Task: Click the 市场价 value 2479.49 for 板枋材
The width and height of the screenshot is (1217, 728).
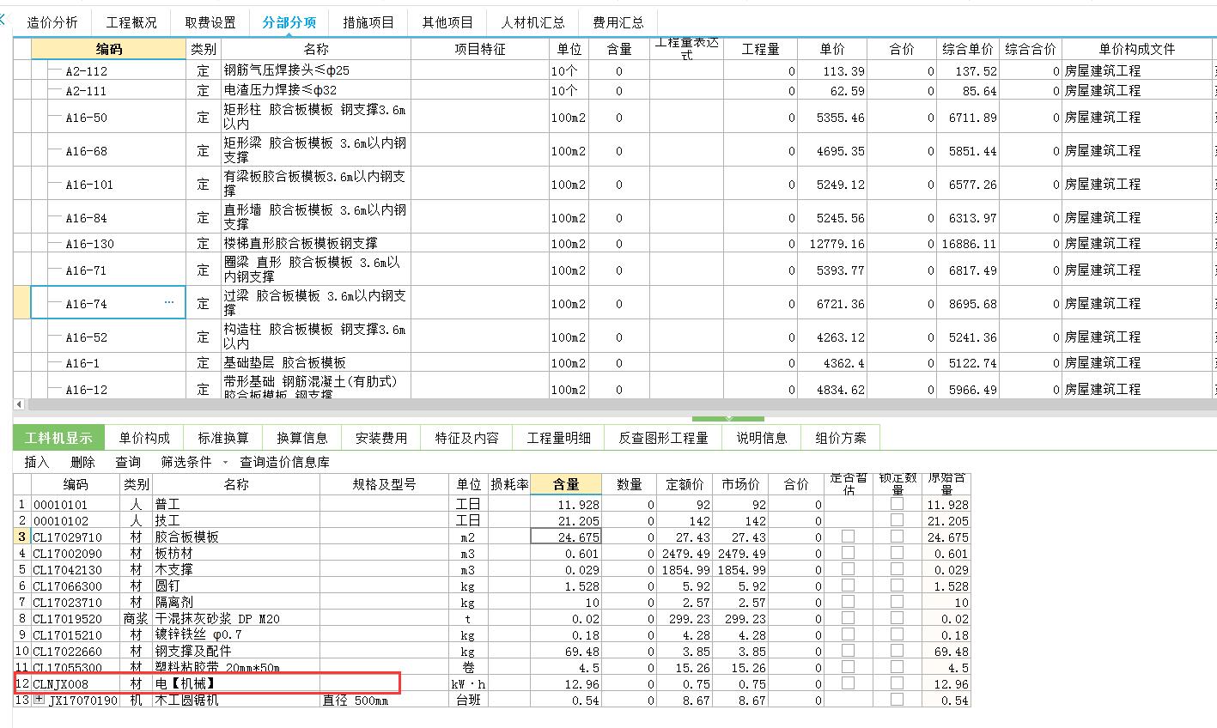Action: click(x=742, y=553)
